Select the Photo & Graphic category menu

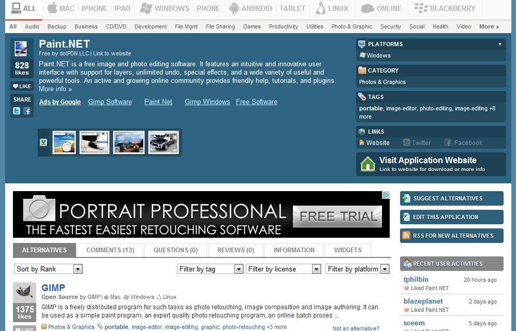point(352,26)
